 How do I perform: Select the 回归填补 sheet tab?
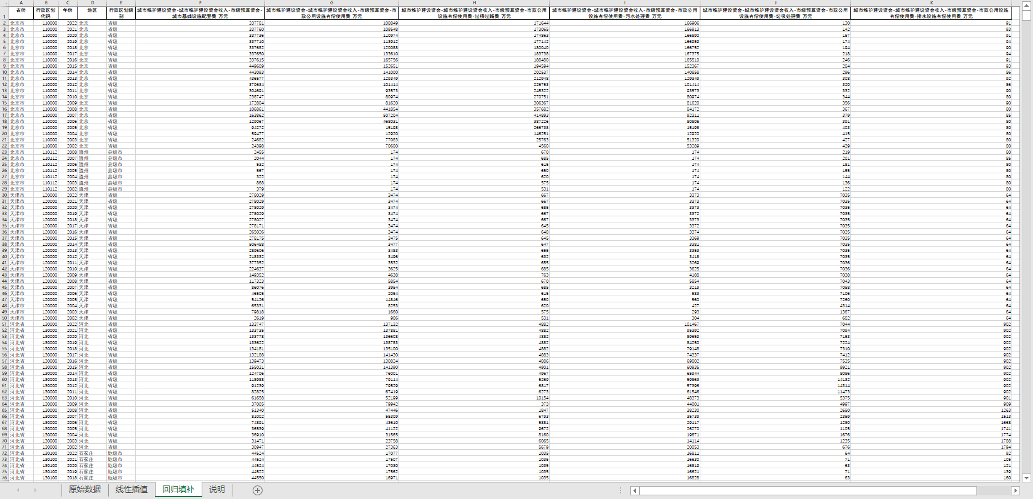178,490
